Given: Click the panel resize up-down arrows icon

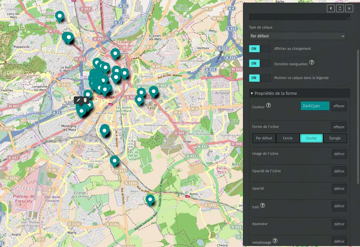Looking at the screenshot, I should [x=340, y=9].
